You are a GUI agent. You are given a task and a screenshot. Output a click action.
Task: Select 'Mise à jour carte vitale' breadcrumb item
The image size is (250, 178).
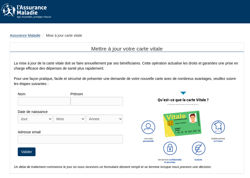pos(64,35)
